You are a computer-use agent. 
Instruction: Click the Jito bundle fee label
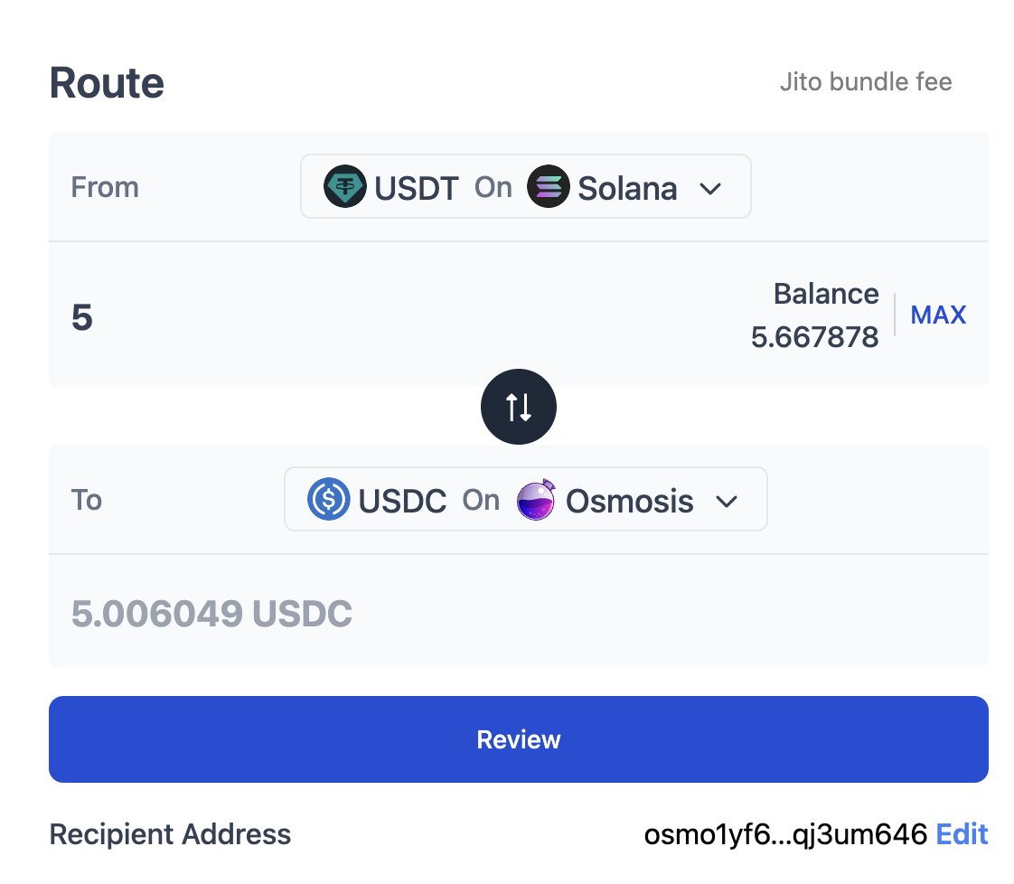click(x=865, y=82)
